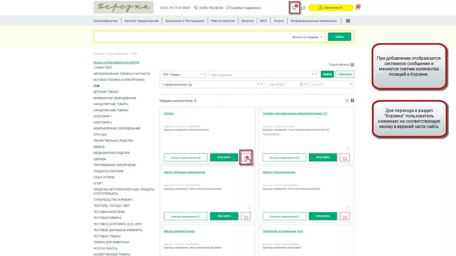Clear the ТРУ: Товары filter

point(204,74)
